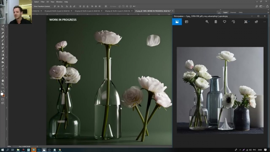Open Windows taskbar search
The width and height of the screenshot is (270, 152).
pos(7,150)
